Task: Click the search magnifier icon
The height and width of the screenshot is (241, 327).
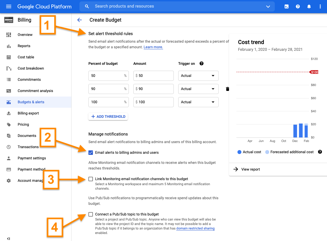Action: click(x=87, y=6)
